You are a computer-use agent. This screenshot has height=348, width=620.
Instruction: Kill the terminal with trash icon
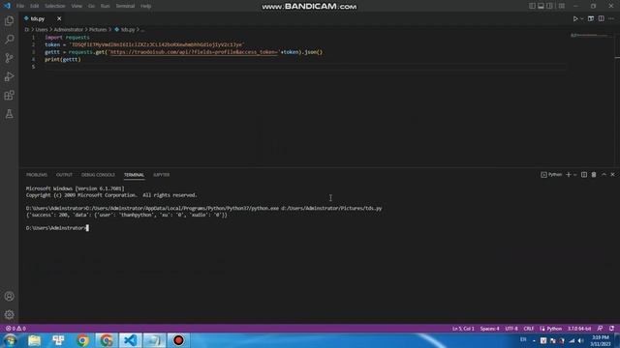point(594,174)
